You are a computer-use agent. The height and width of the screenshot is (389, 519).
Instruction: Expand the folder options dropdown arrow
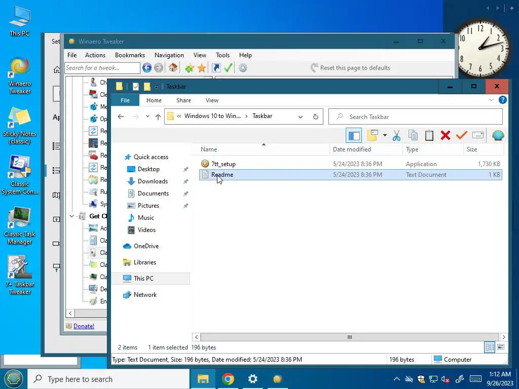click(385, 135)
